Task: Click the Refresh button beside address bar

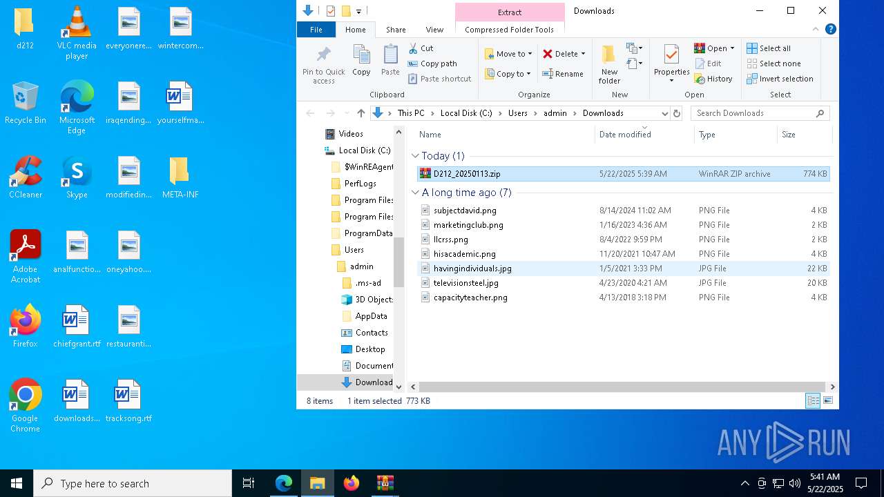Action: (677, 113)
